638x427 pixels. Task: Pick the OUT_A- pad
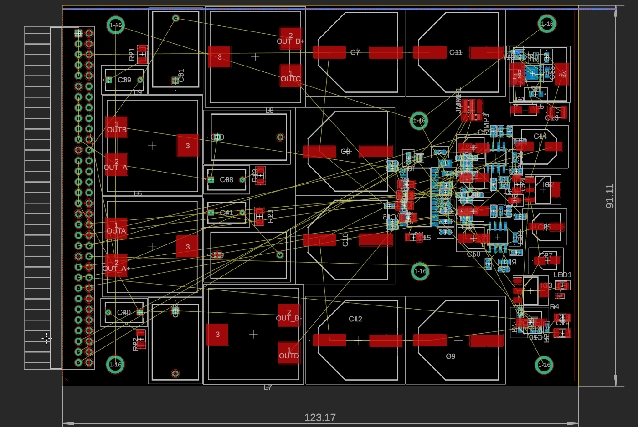(117, 164)
